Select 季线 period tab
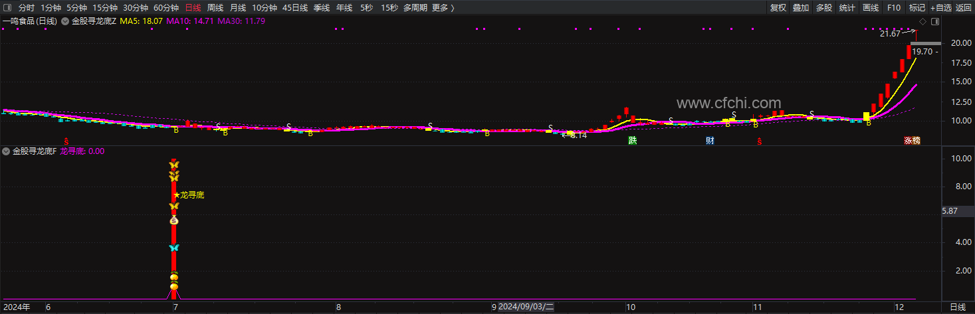The width and height of the screenshot is (975, 314). 322,8
